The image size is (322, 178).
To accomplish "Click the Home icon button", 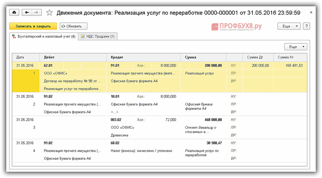I will (x=14, y=13).
